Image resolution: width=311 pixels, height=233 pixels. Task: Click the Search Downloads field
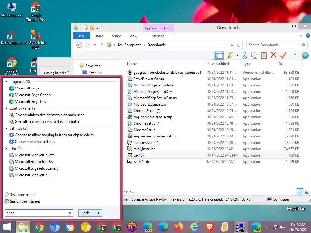click(x=276, y=45)
